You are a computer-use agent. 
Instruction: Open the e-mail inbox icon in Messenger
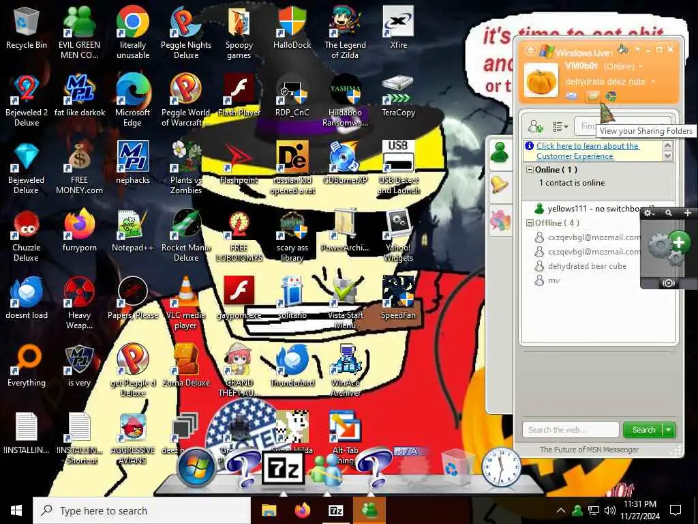[572, 96]
